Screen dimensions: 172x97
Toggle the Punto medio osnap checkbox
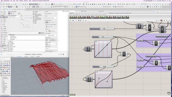4,84
